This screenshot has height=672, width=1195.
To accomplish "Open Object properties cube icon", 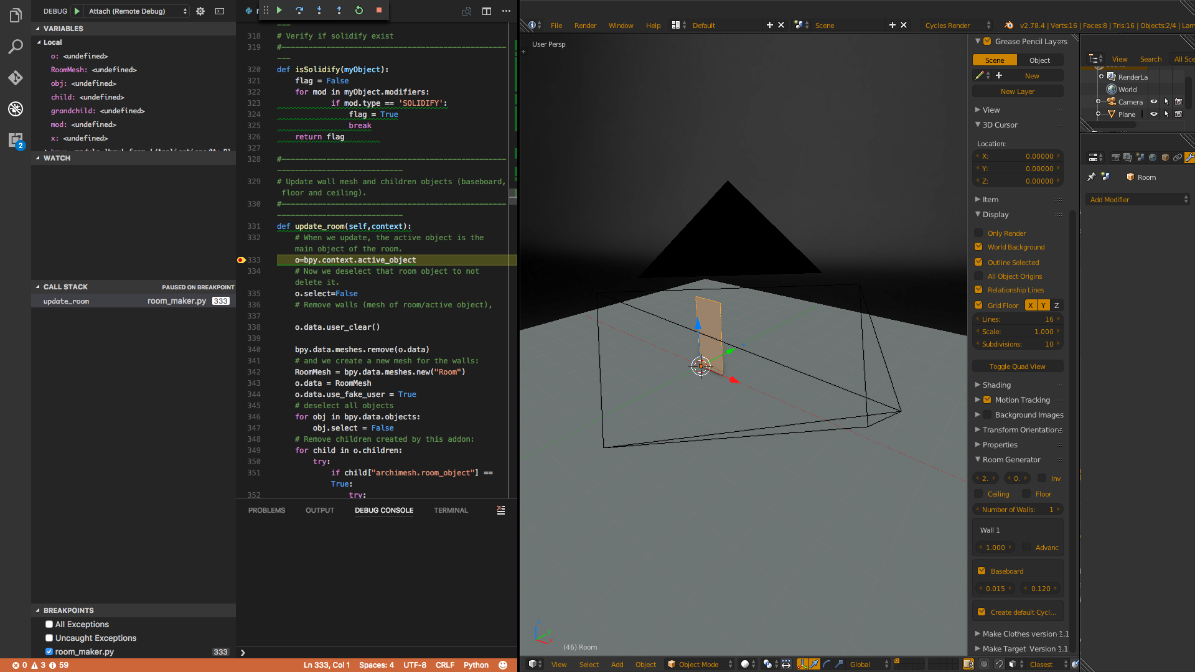I will (1165, 157).
